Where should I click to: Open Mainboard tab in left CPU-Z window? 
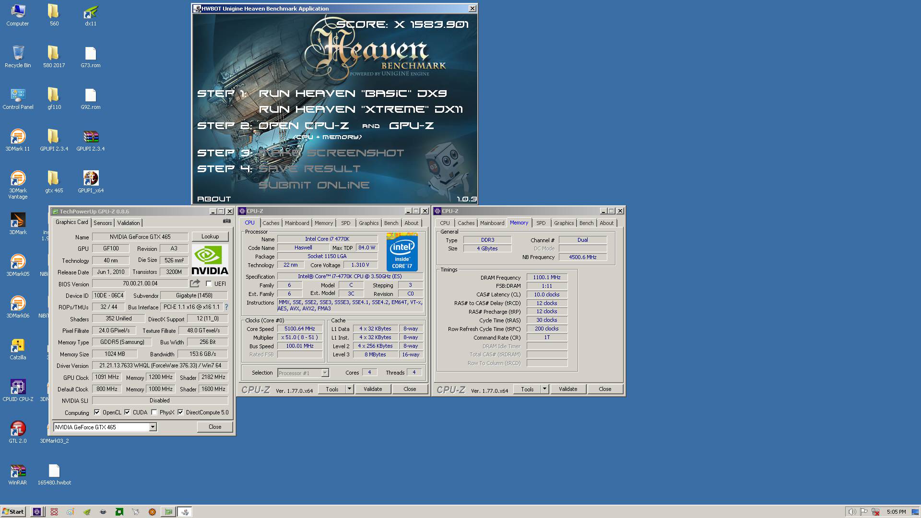coord(297,223)
